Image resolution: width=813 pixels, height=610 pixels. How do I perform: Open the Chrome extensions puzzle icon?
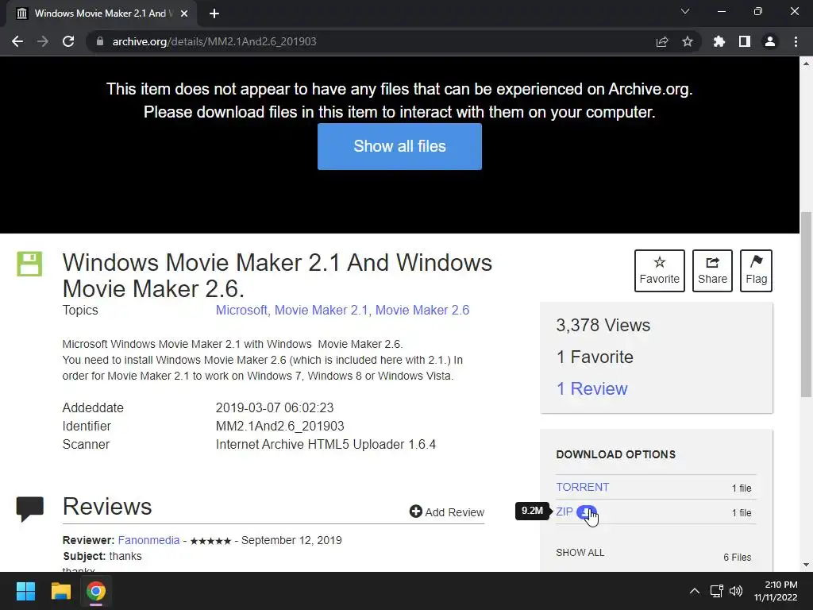[719, 41]
